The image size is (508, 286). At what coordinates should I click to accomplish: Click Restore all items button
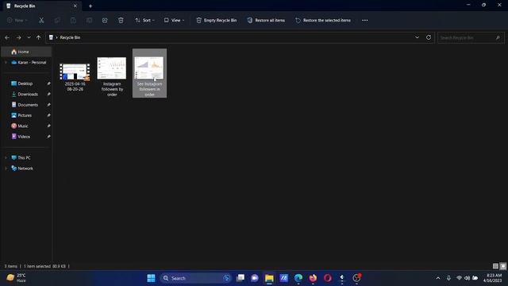tap(266, 20)
